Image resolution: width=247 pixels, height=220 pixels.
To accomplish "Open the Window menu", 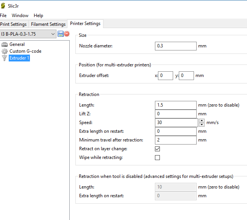I will 20,16.
